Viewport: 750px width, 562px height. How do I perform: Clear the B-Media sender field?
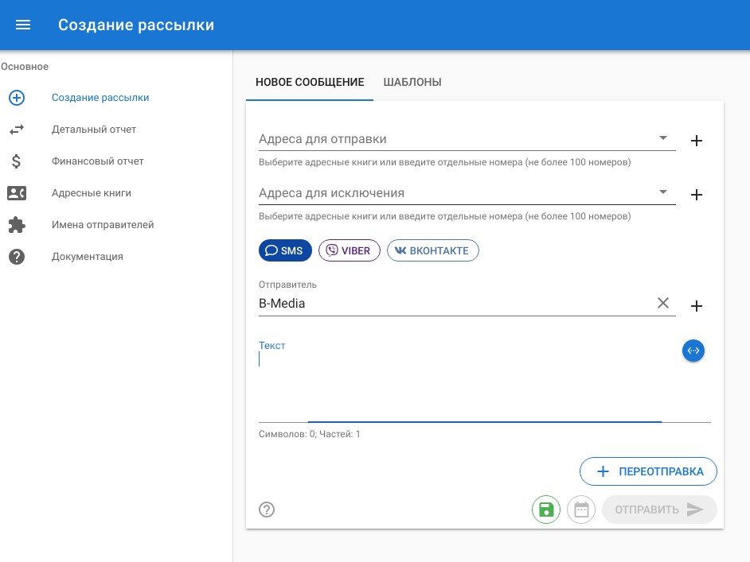pyautogui.click(x=663, y=303)
